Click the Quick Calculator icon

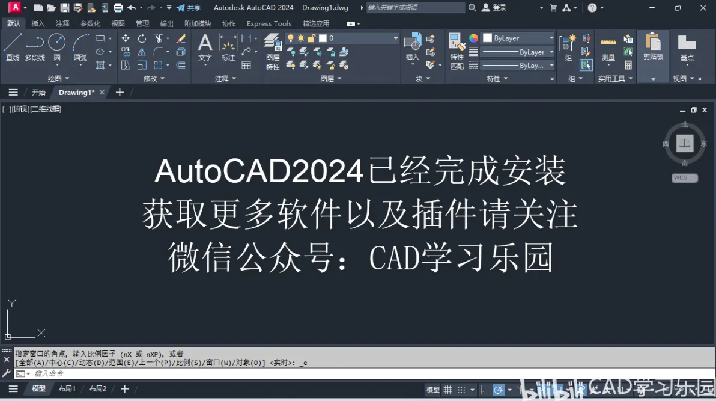tap(628, 66)
